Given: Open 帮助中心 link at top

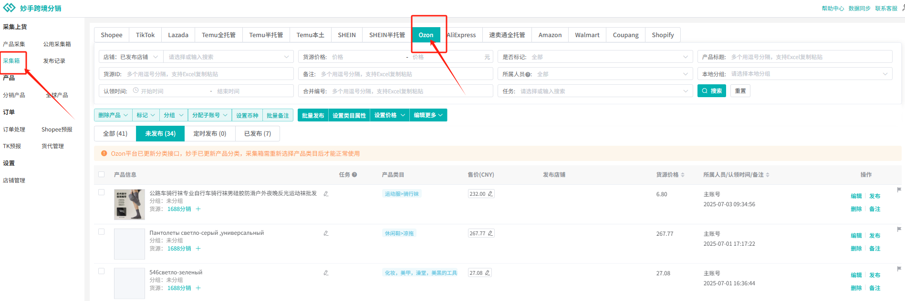Looking at the screenshot, I should [x=833, y=9].
